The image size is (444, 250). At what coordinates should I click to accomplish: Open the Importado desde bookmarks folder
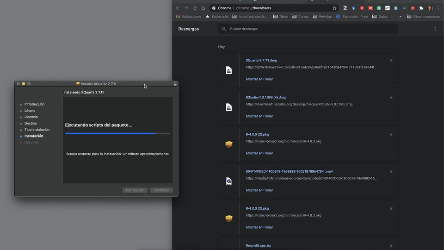point(249,17)
